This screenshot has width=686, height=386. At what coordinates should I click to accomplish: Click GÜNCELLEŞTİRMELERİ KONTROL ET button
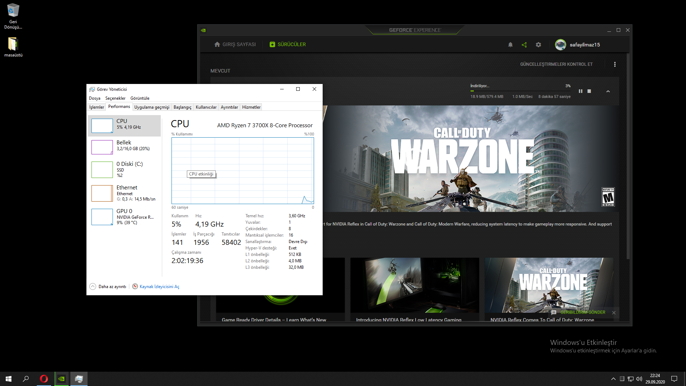pyautogui.click(x=556, y=64)
